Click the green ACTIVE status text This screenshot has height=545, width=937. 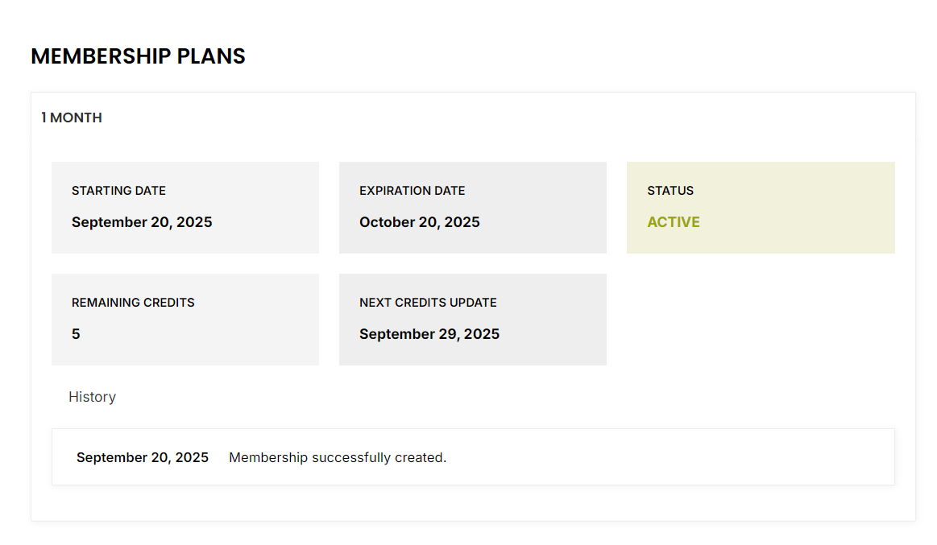coord(673,222)
